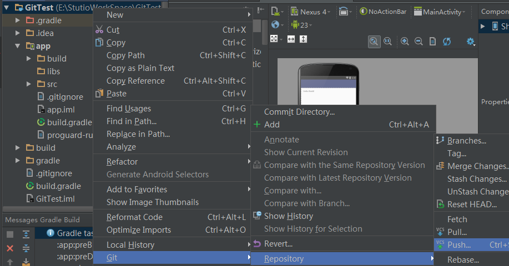Select Push... from the Repository submenu
The height and width of the screenshot is (266, 509).
458,245
